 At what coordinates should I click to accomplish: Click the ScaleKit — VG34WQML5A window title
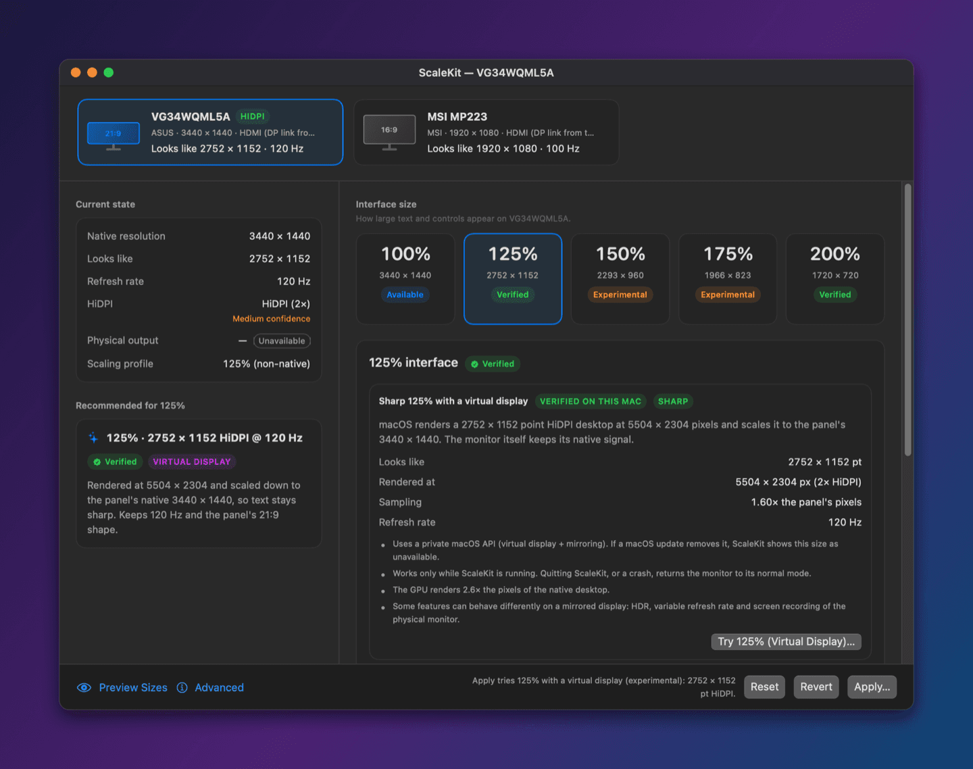tap(487, 73)
